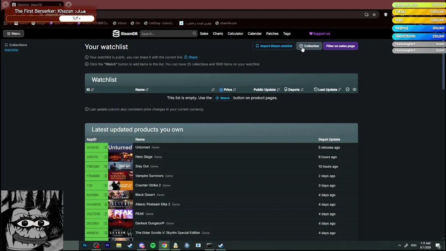Add a new Collection
Viewport: 446px width, 251px height.
coord(309,46)
